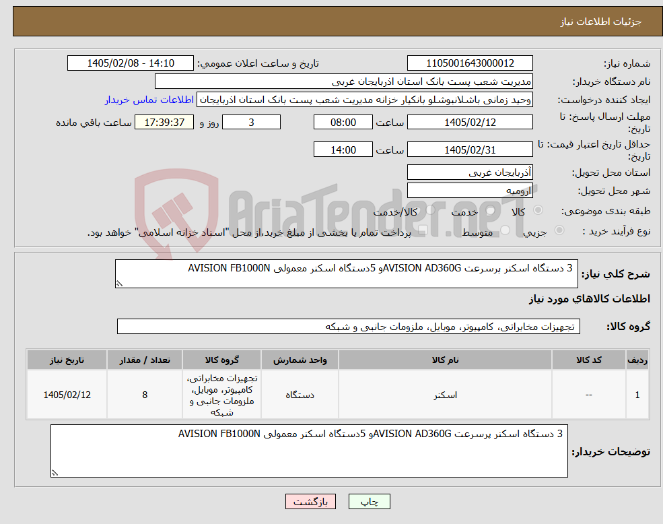Image resolution: width=663 pixels, height=524 pixels.
Task: Click the row number cell 1
Action: (x=637, y=395)
